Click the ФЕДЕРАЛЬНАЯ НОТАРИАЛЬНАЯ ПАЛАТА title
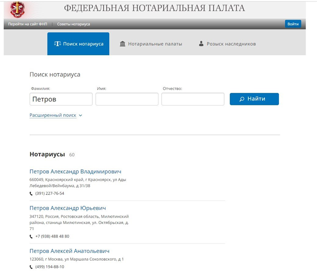 (x=154, y=8)
